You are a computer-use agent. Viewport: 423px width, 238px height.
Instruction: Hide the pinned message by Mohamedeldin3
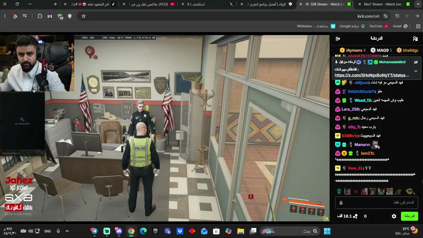(x=416, y=62)
